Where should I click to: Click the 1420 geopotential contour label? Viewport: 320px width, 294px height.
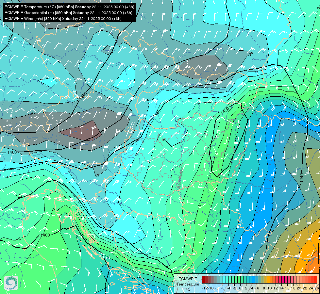pyautogui.click(x=225, y=110)
